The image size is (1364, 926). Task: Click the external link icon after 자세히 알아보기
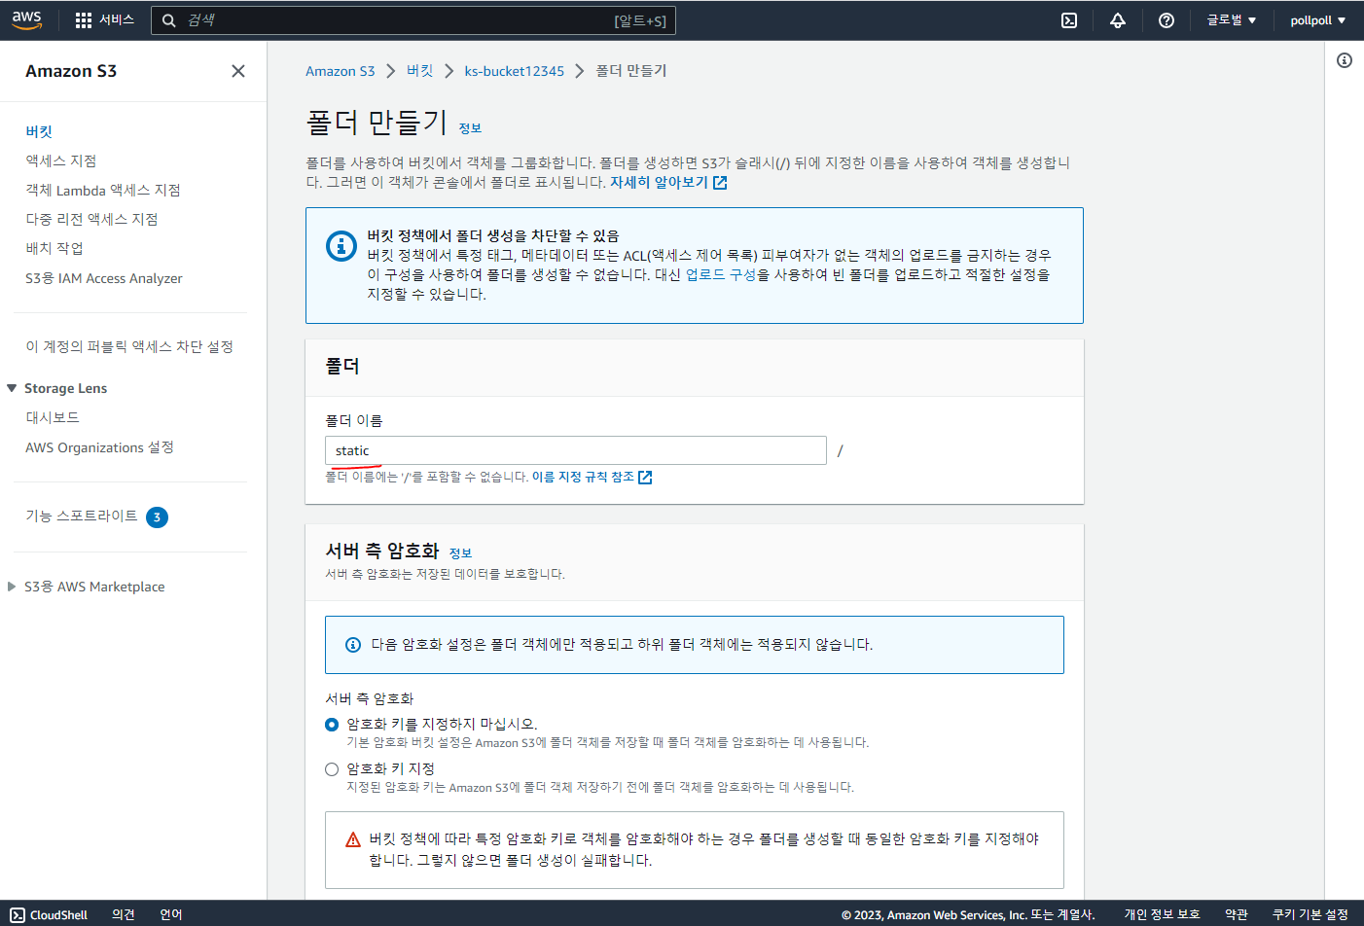[720, 183]
